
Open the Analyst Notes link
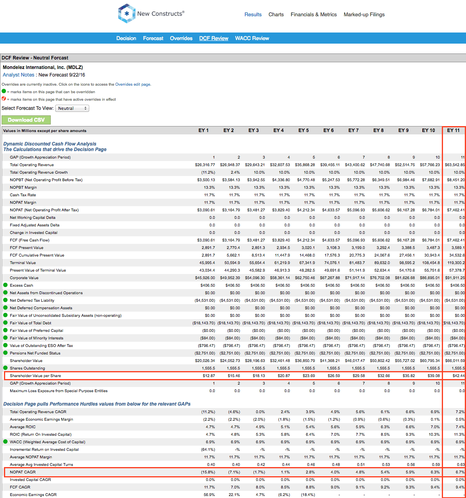pos(19,75)
